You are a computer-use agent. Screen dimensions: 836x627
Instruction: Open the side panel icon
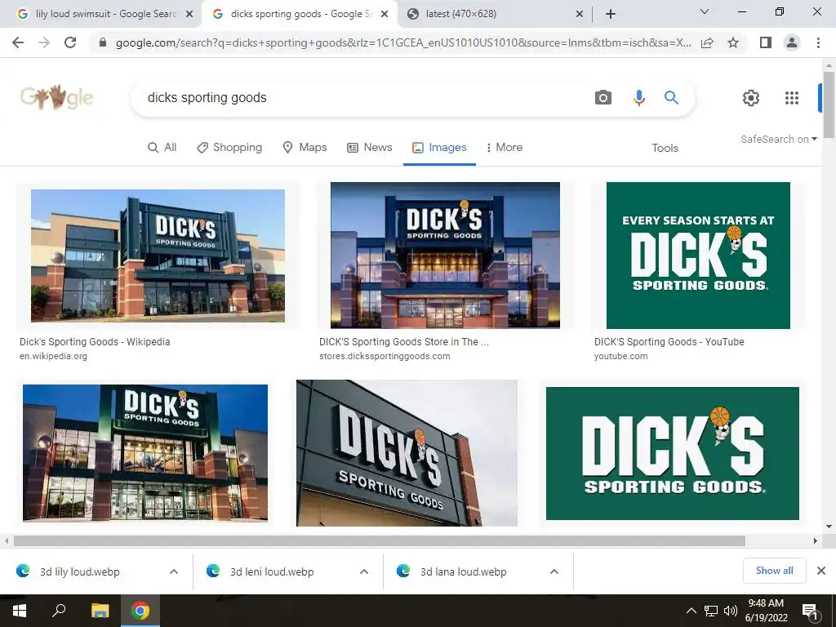(766, 42)
